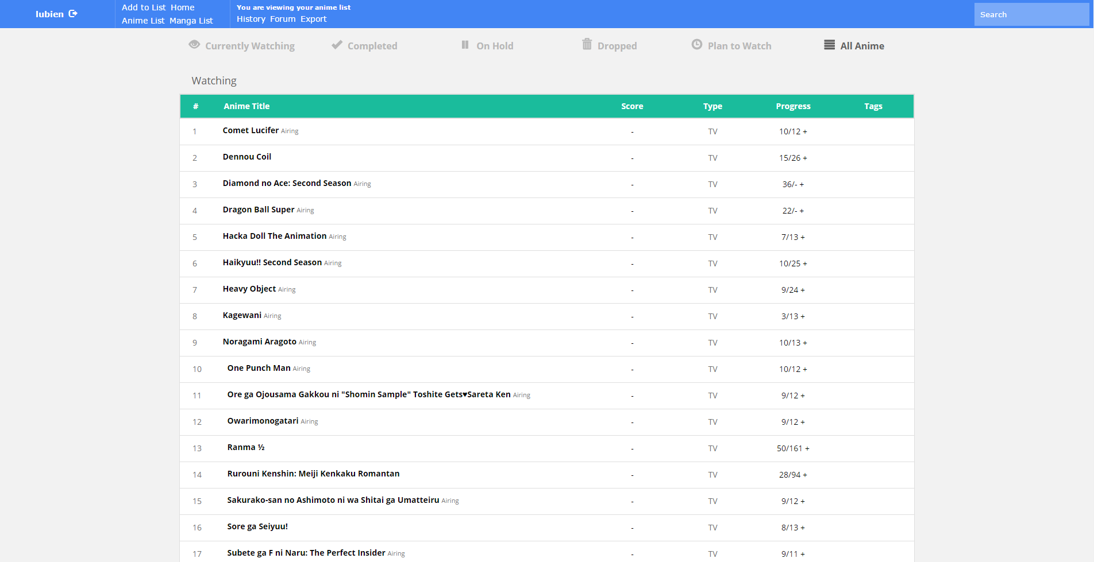Click the clock icon for Plan to Watch

(x=696, y=44)
